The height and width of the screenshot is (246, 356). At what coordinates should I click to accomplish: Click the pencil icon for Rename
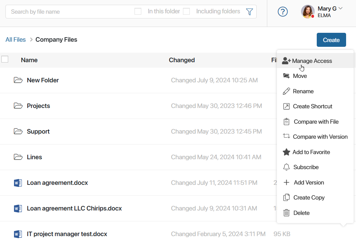pos(286,91)
